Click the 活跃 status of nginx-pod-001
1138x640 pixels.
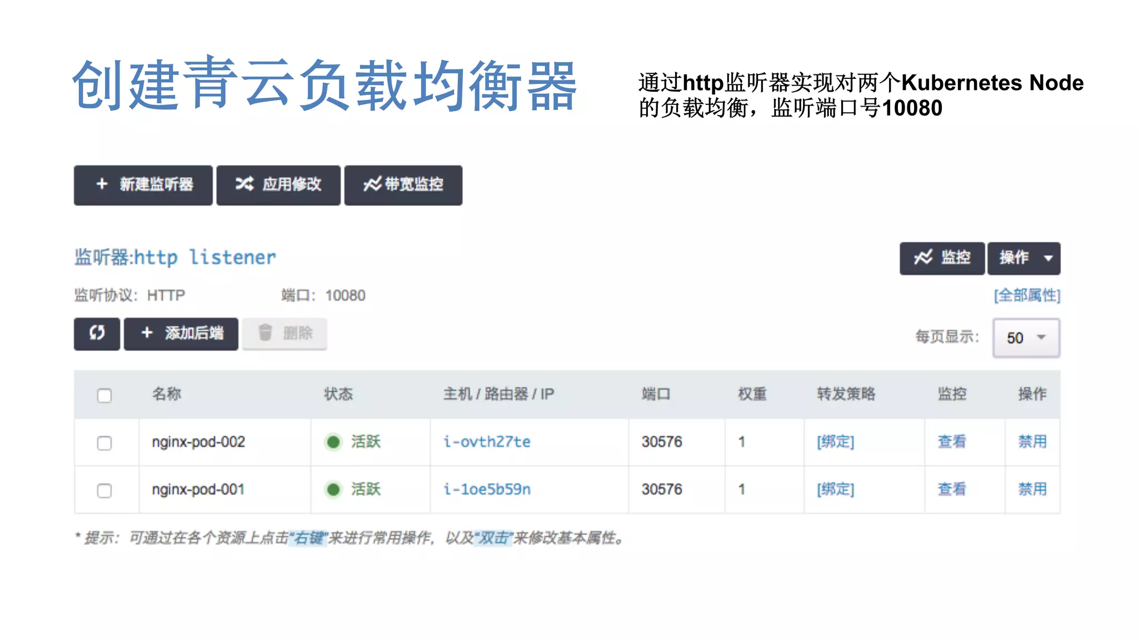[353, 489]
